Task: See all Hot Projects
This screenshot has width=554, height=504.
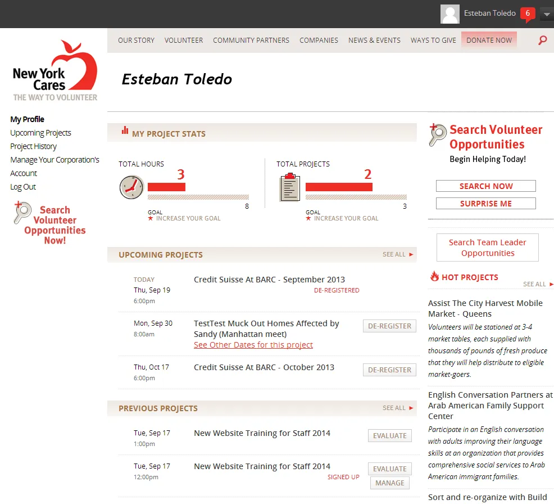Action: [534, 284]
